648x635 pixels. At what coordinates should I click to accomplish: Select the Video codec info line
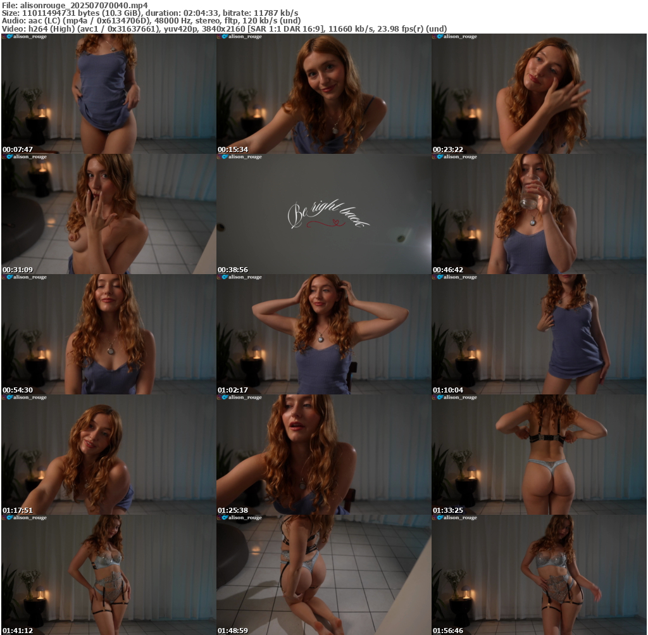tap(224, 28)
